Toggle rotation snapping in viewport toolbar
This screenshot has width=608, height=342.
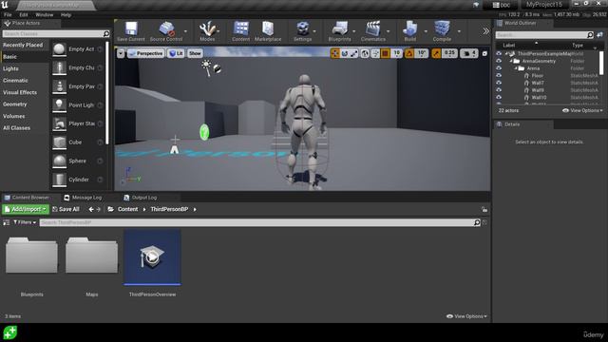pyautogui.click(x=409, y=53)
